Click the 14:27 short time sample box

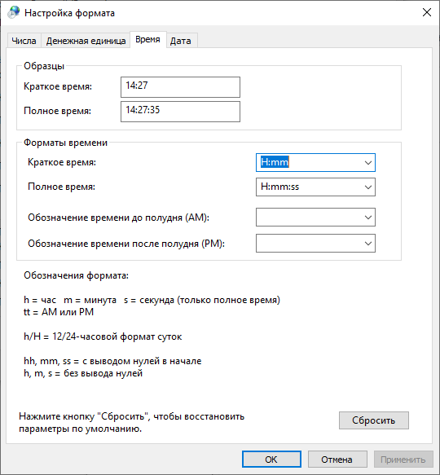point(180,87)
